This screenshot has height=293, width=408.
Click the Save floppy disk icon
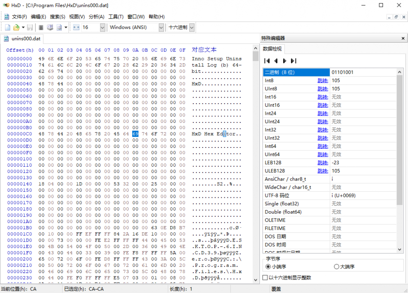coord(30,28)
